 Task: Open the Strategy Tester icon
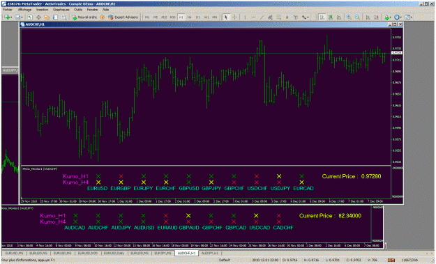click(x=64, y=17)
